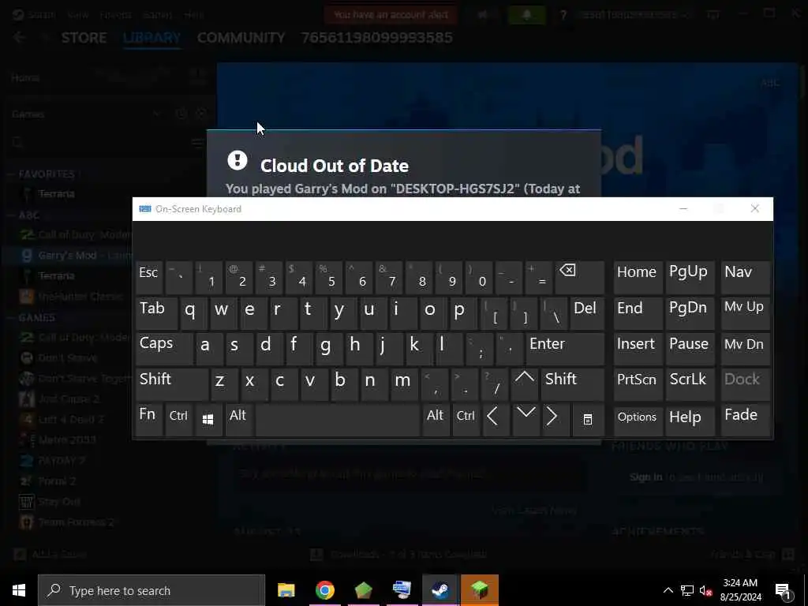This screenshot has width=808, height=606.
Task: Tap the Esc key
Action: [x=149, y=277]
